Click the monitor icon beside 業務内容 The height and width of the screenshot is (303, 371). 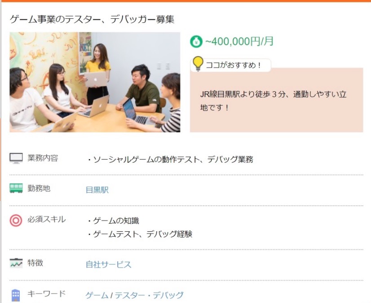[16, 158]
